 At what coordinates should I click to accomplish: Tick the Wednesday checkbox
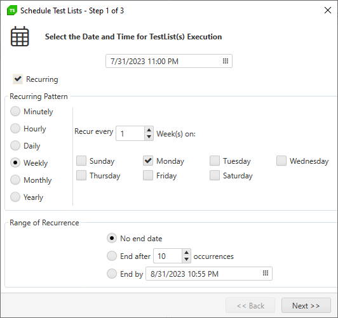(x=281, y=161)
